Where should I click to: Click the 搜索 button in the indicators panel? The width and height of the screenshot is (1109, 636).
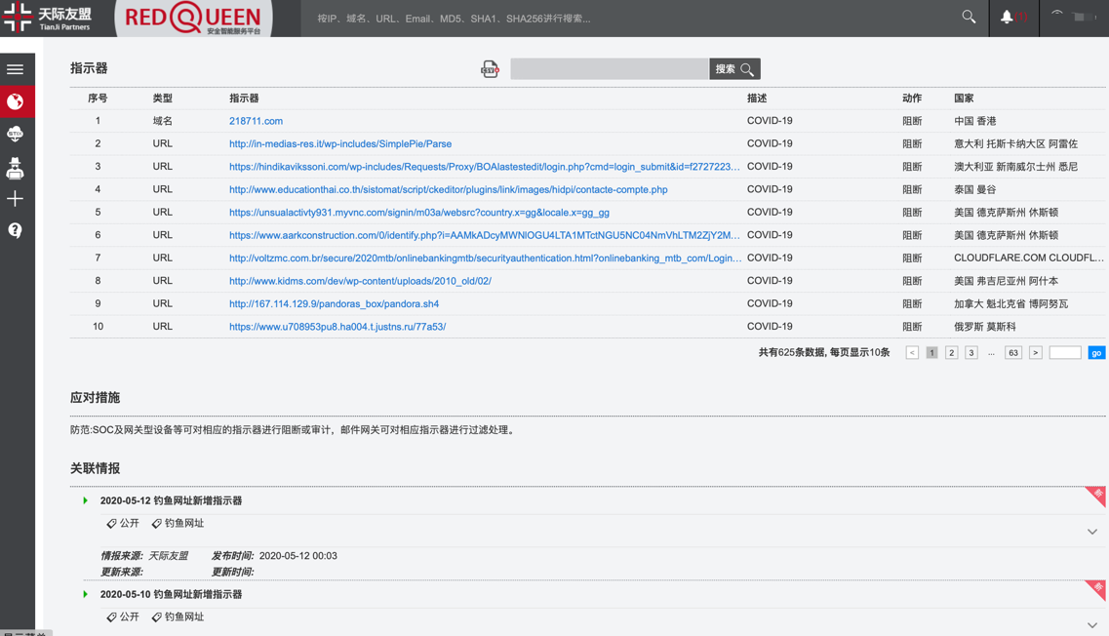tap(734, 68)
